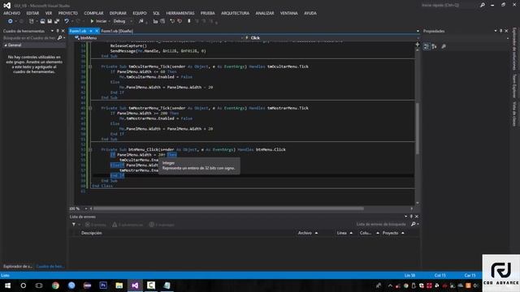The width and height of the screenshot is (520, 292).
Task: Sort properties alphabetically in Propiedades
Action: (x=434, y=47)
